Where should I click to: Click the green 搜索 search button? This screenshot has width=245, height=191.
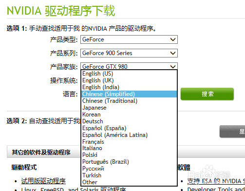[207, 94]
